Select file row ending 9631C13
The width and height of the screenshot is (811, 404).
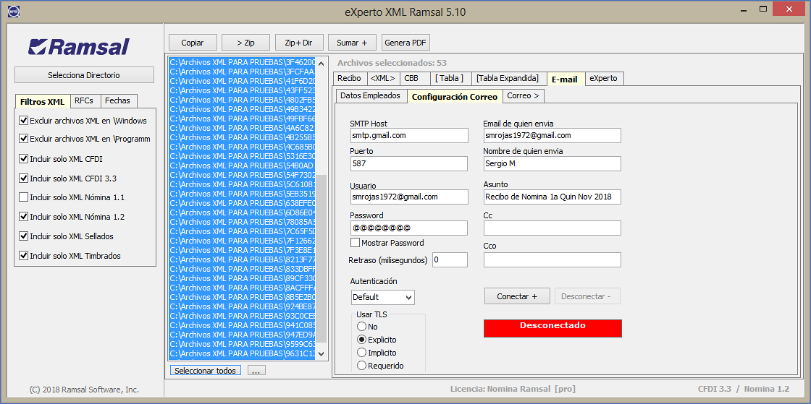click(242, 353)
